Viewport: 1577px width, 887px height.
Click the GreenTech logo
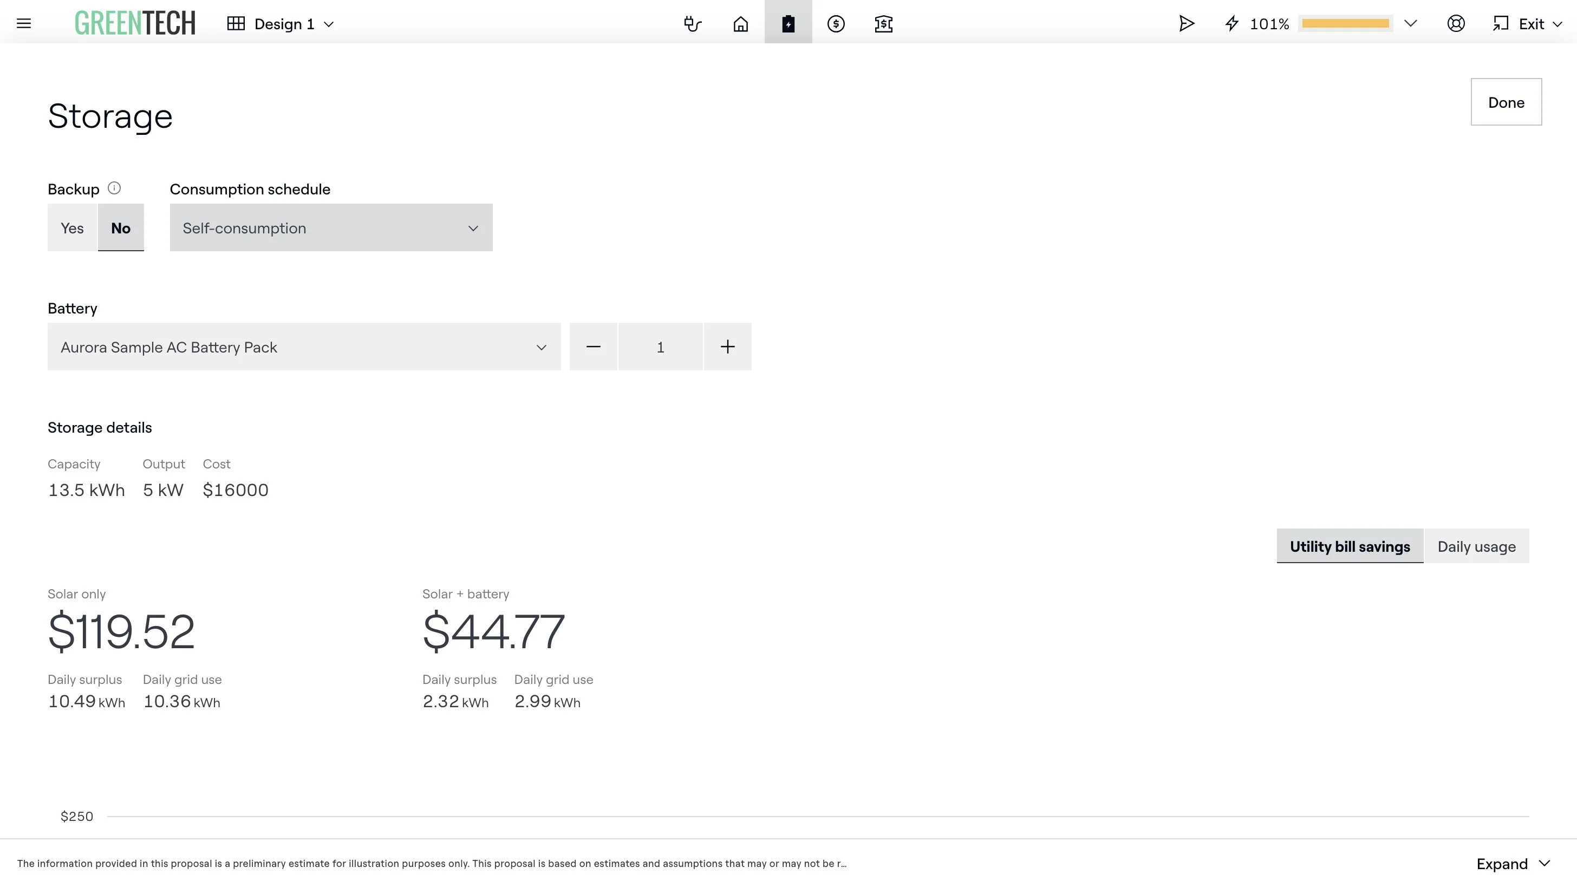(135, 23)
